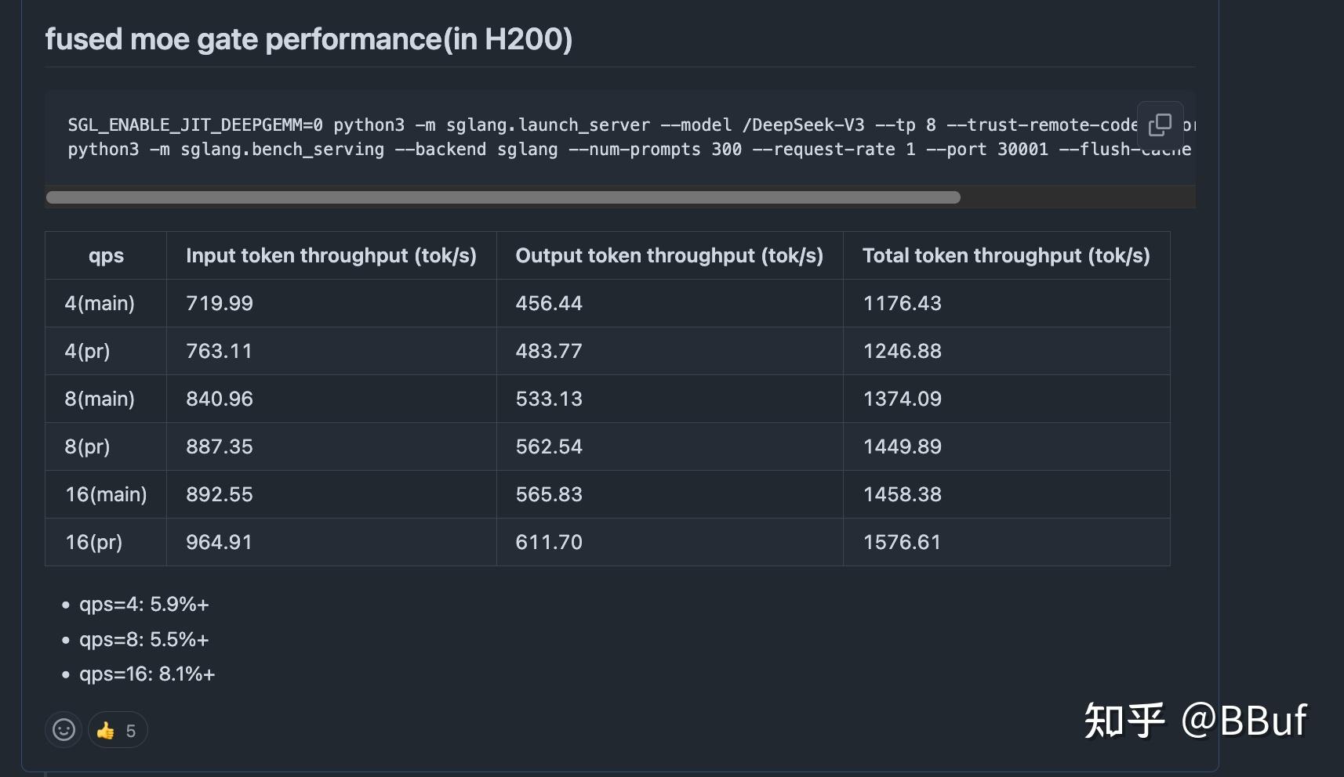Click the cell showing 1576.61

901,541
